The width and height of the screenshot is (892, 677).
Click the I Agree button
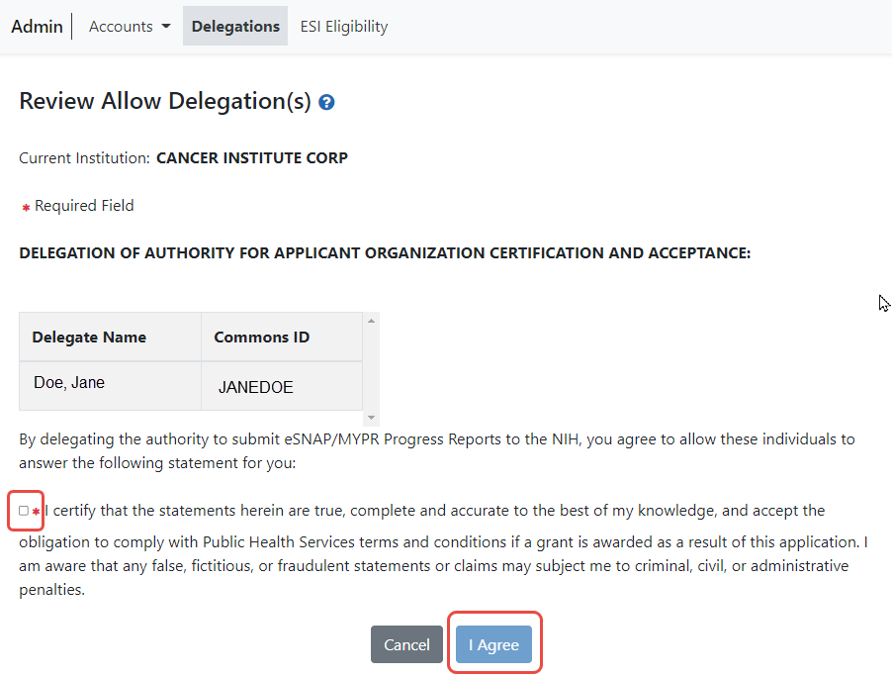[493, 644]
